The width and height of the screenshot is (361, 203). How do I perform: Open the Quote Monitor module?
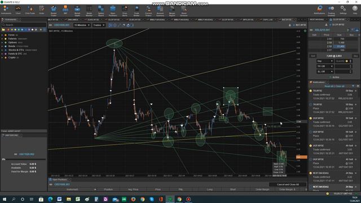(89, 10)
